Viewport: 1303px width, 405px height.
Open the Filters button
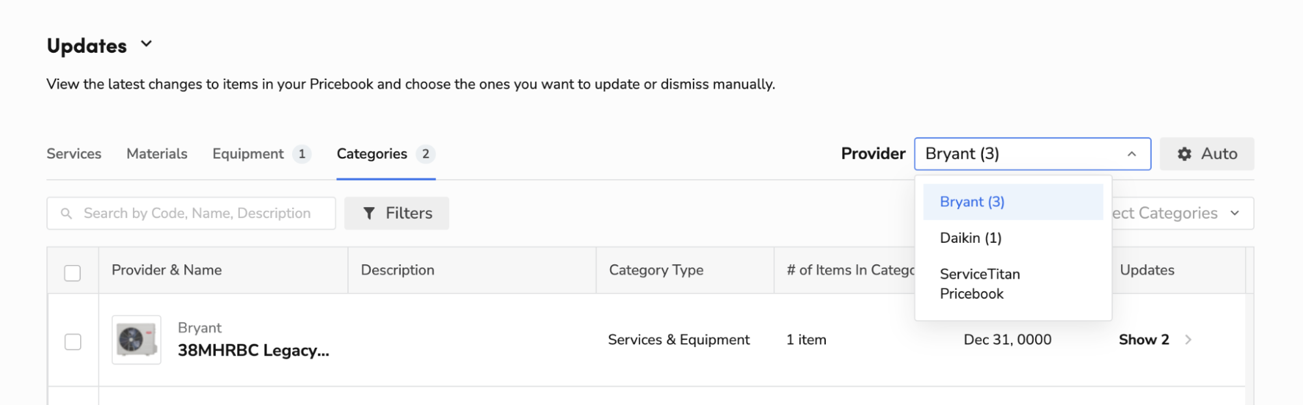click(397, 214)
